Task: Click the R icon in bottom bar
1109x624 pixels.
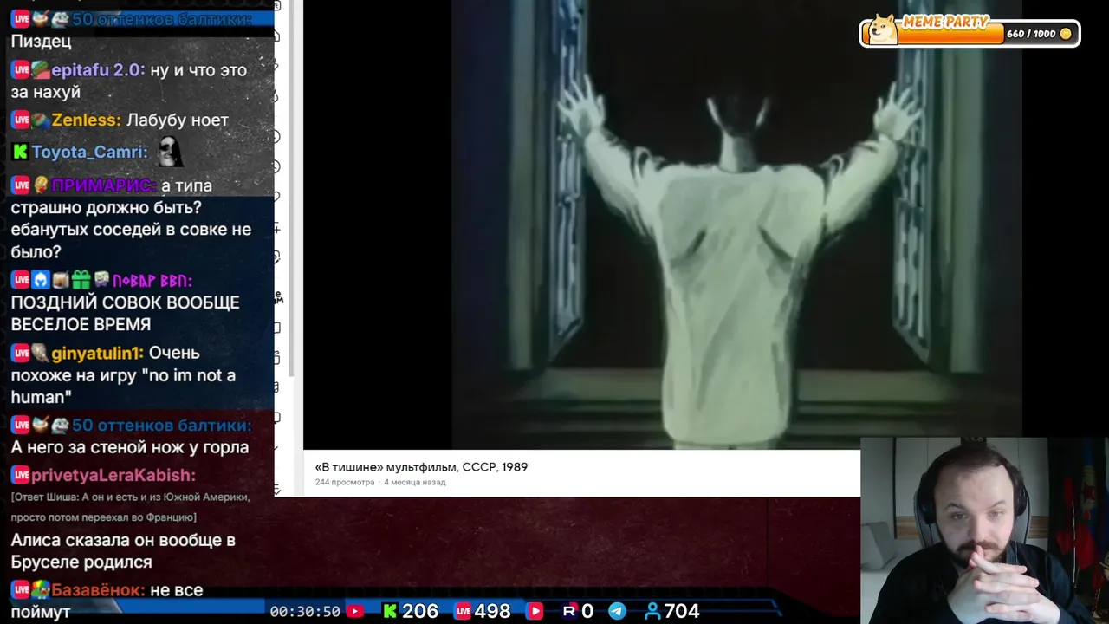Action: coord(569,611)
